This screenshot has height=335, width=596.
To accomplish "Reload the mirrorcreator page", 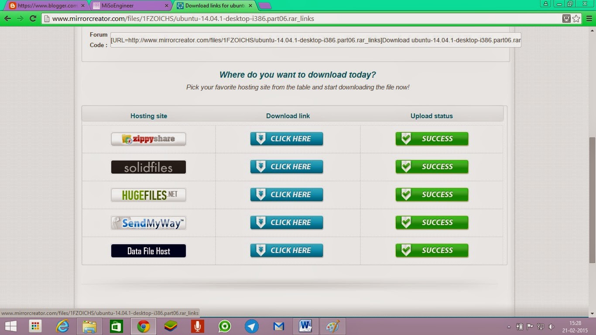I will click(33, 19).
